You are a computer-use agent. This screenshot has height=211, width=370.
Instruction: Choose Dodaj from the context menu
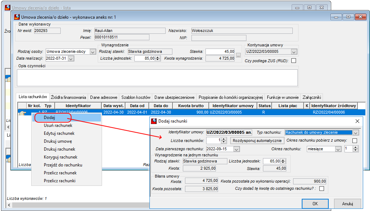[66, 118]
